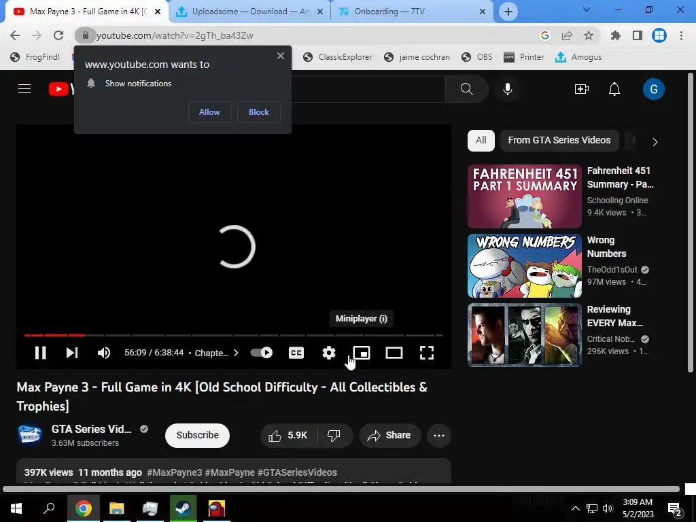
Task: Open the Wrong Numbers video thumbnail
Action: click(524, 266)
